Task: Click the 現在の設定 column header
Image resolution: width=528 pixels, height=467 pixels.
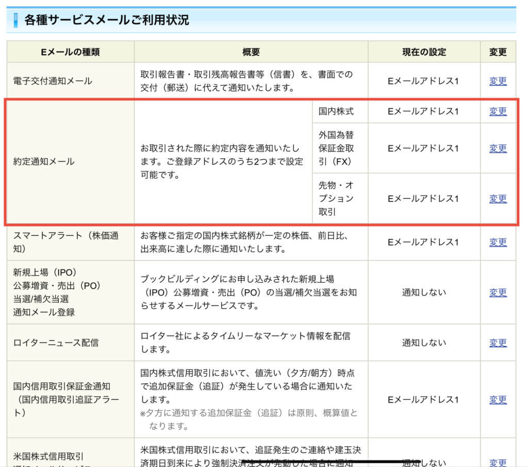Action: coord(424,52)
